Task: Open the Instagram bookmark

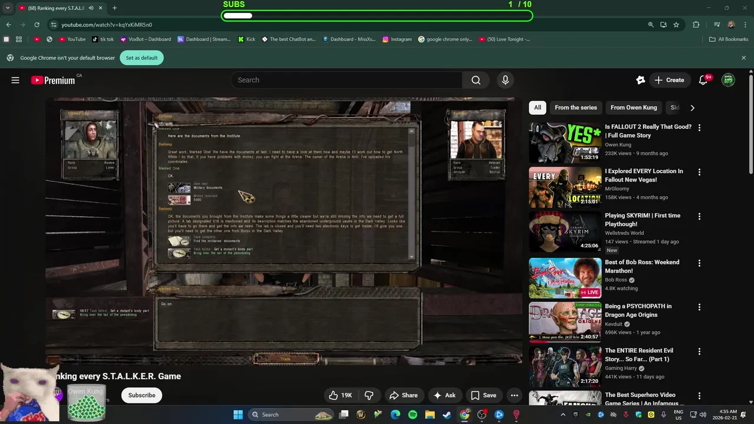Action: pos(397,39)
